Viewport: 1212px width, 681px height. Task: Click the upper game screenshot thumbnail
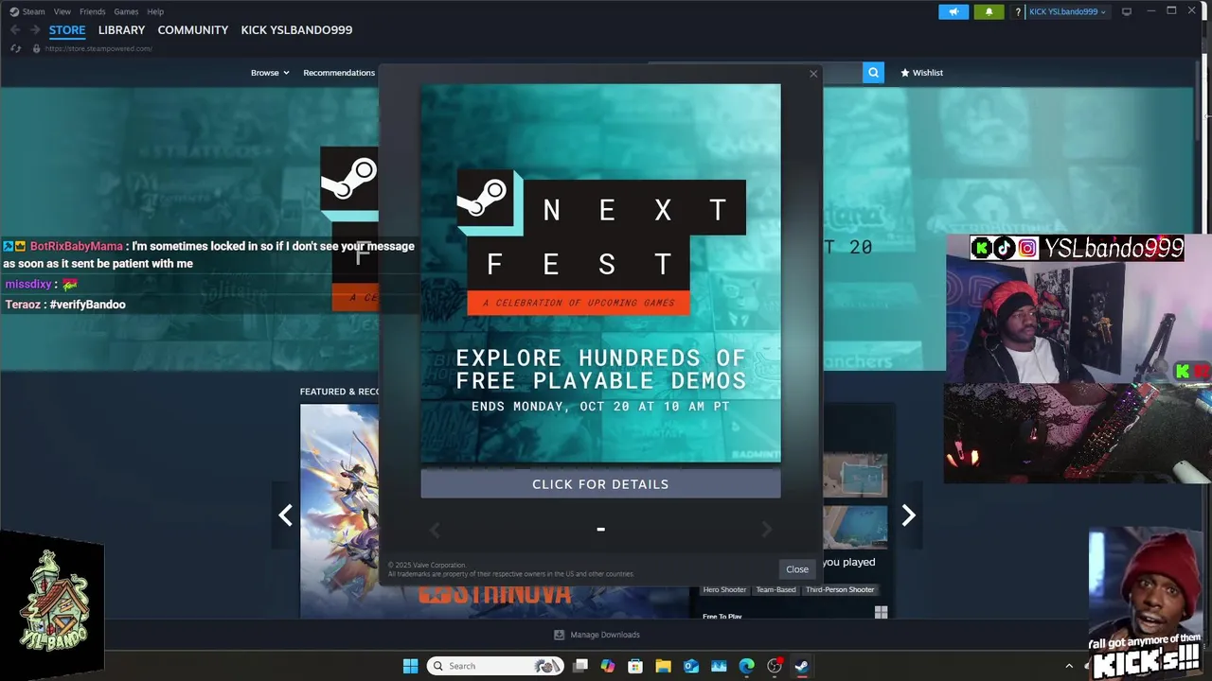click(855, 476)
